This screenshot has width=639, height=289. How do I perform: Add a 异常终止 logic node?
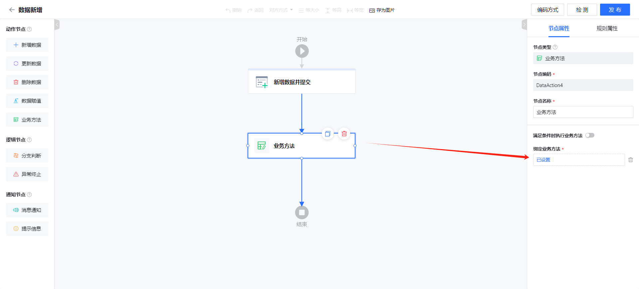[x=27, y=174]
